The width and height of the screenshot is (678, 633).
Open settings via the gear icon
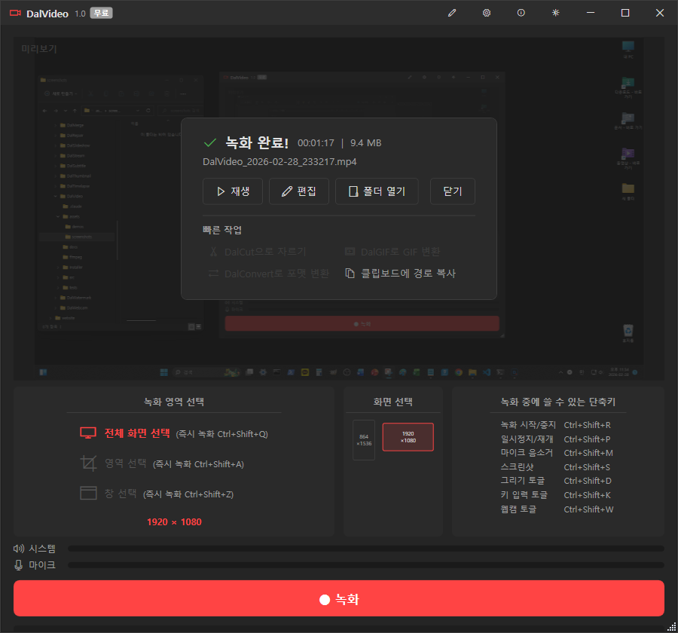[x=487, y=14]
